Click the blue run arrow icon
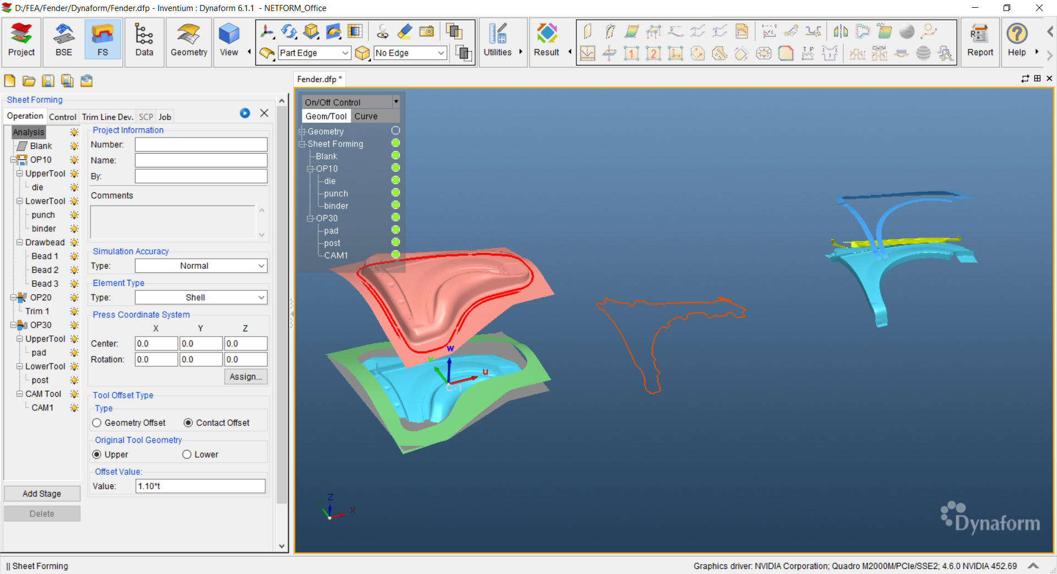1057x574 pixels. (245, 113)
